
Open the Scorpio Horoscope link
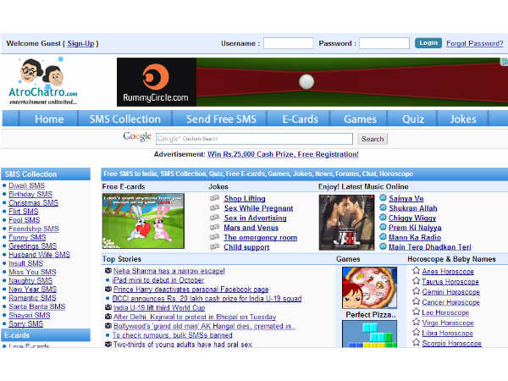pyautogui.click(x=451, y=343)
